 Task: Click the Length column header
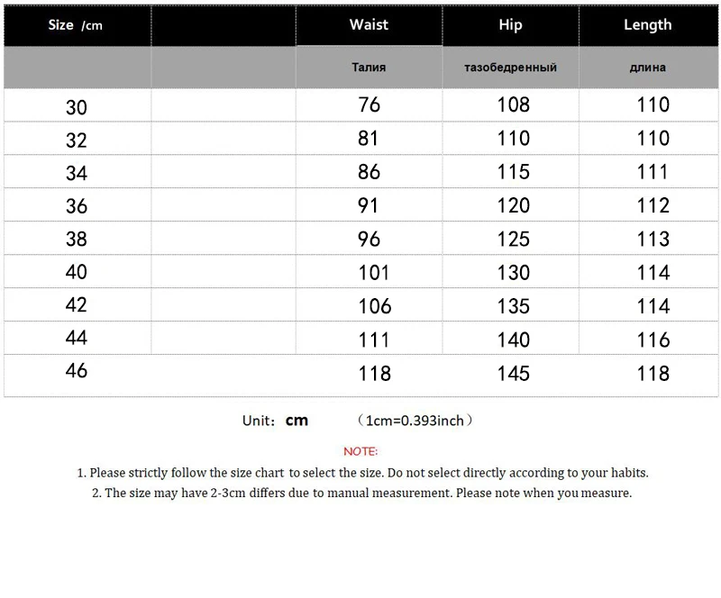647,25
